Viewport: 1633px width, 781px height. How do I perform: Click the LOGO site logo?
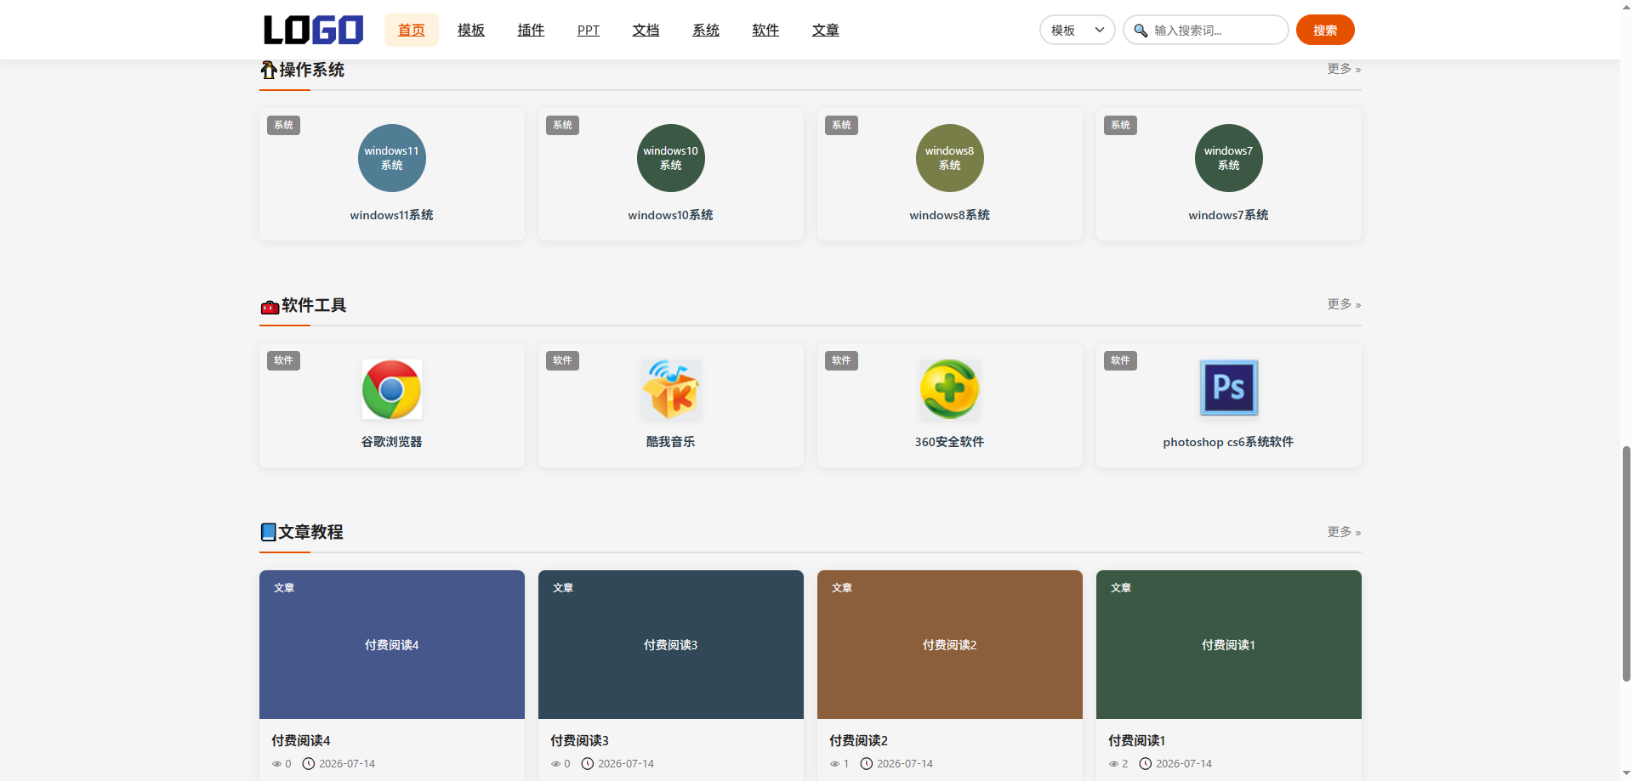pos(313,30)
